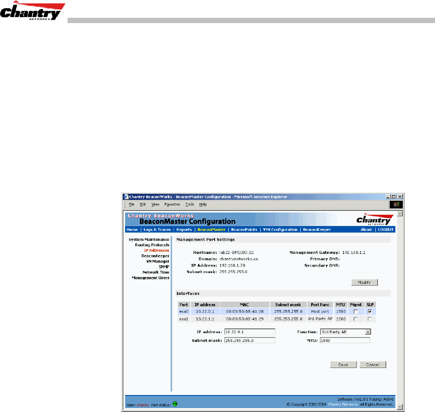Open Management Users in sidebar
435x412 pixels.
(x=150, y=278)
